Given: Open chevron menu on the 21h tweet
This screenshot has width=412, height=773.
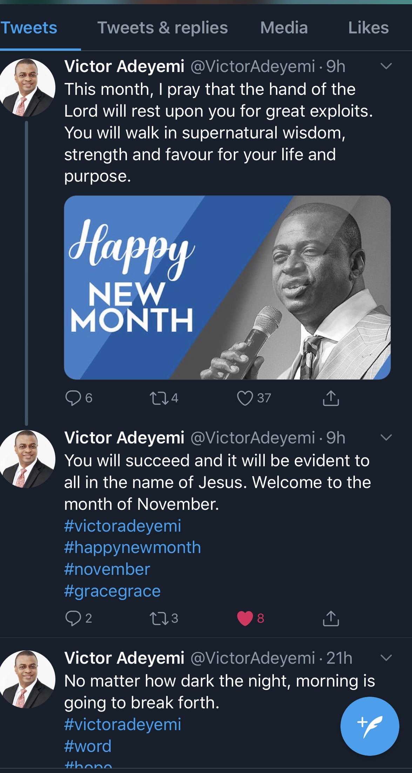Looking at the screenshot, I should (x=386, y=657).
